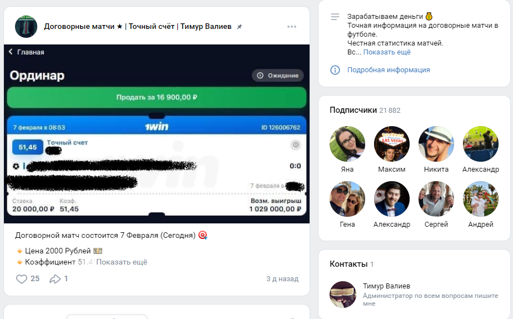Open the Контакты section header

tap(348, 264)
